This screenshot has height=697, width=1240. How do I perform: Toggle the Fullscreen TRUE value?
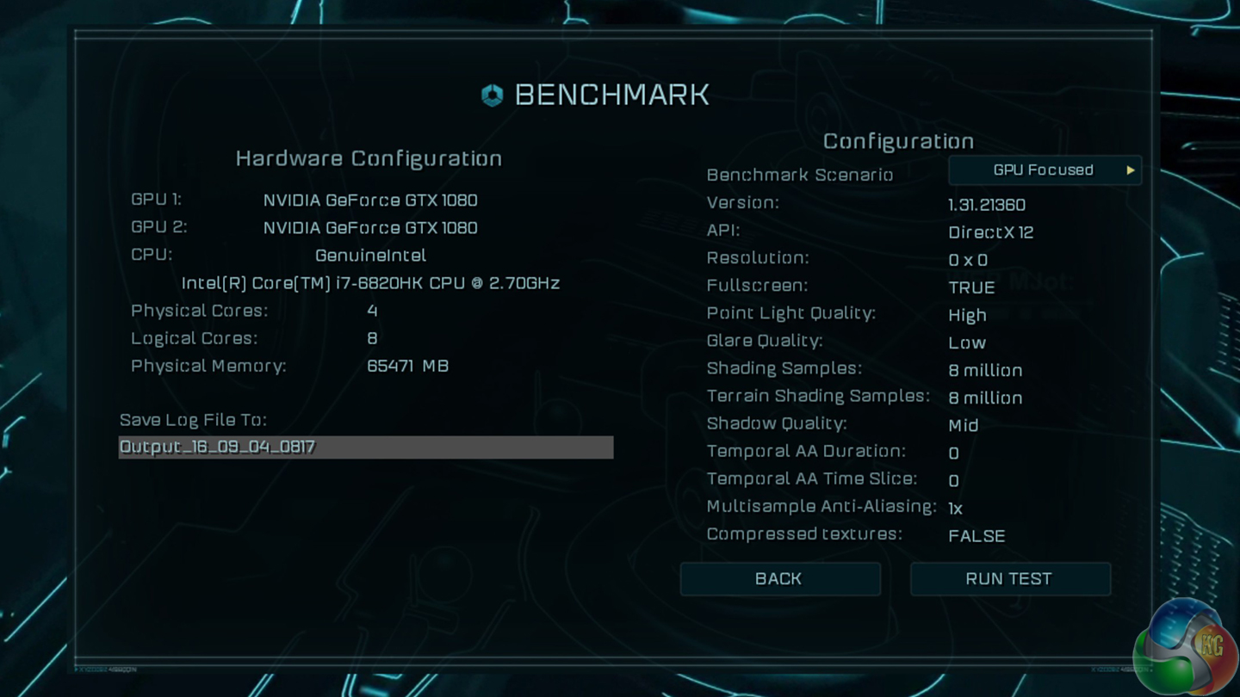(x=971, y=287)
